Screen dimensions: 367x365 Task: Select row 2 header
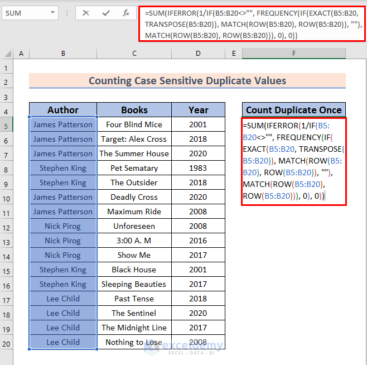click(x=6, y=82)
